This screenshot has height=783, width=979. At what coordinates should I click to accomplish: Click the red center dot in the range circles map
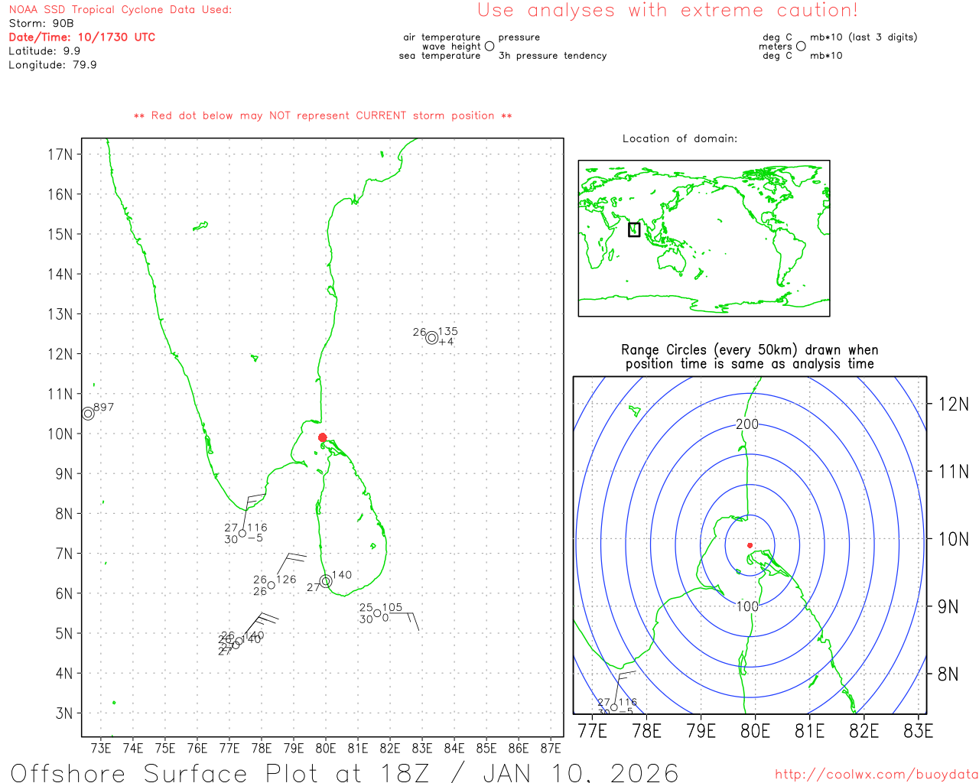point(750,545)
